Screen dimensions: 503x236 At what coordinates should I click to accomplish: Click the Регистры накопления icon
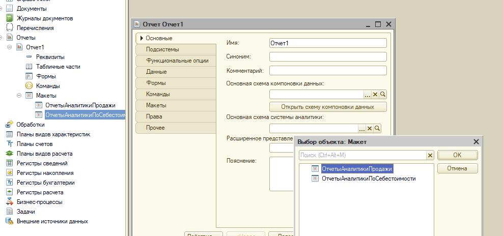(9, 173)
